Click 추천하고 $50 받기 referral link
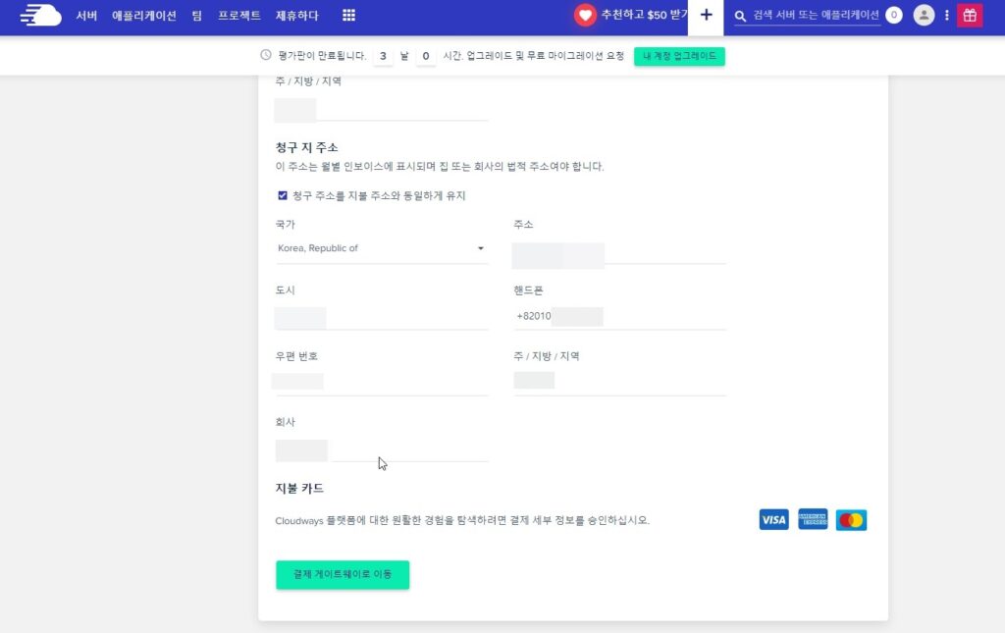 tap(644, 16)
